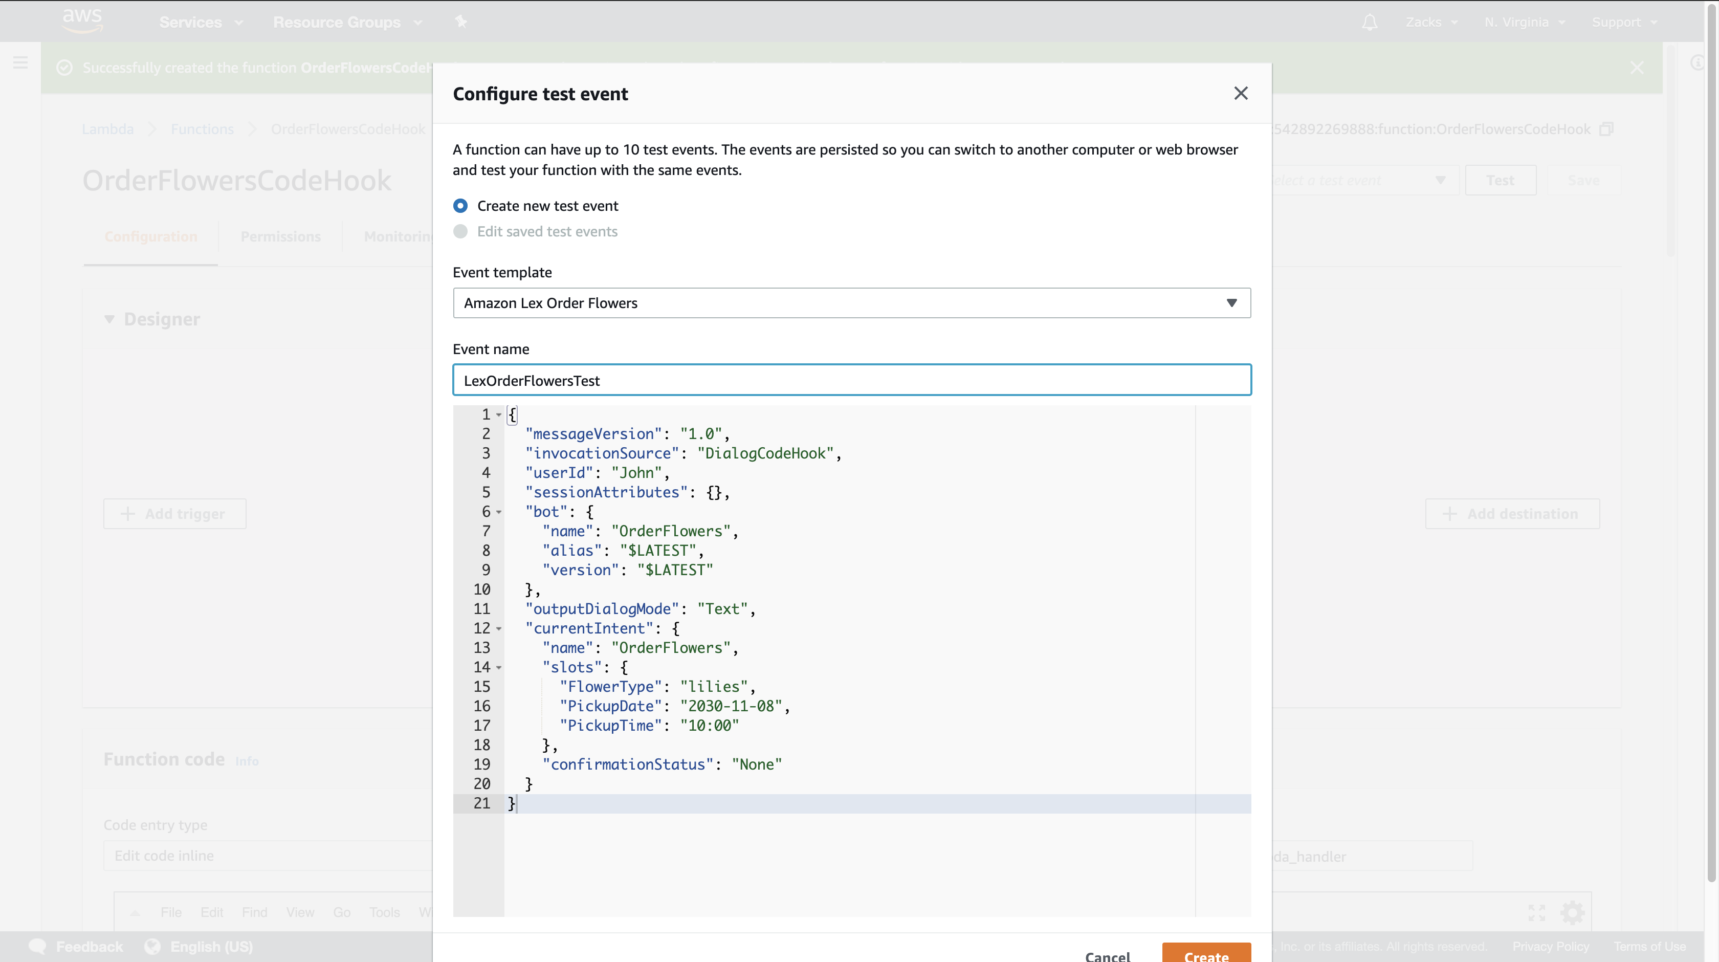Close the Configure test event dialog

[x=1240, y=94]
